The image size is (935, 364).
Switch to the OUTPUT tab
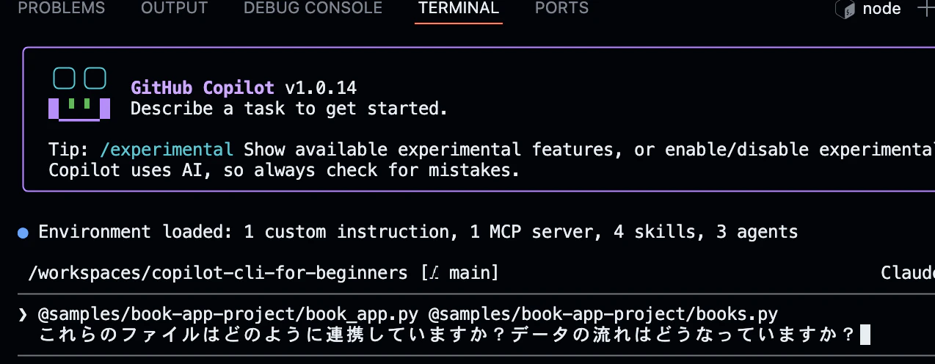(174, 9)
